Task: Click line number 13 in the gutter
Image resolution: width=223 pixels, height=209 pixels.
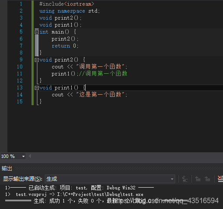Action: 20,88
